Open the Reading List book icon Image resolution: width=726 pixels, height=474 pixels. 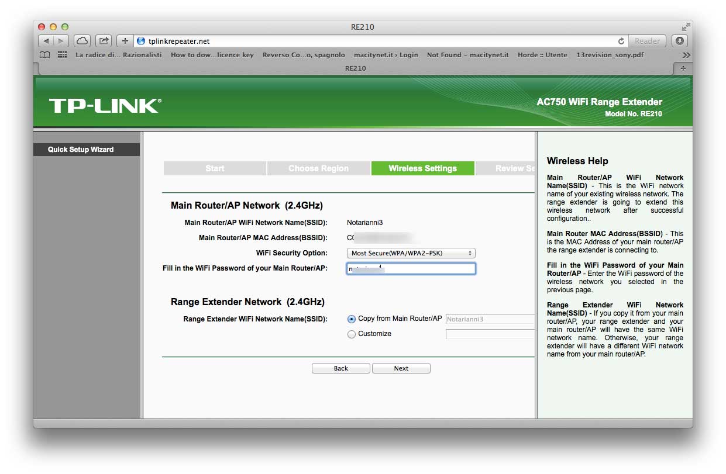click(x=44, y=55)
